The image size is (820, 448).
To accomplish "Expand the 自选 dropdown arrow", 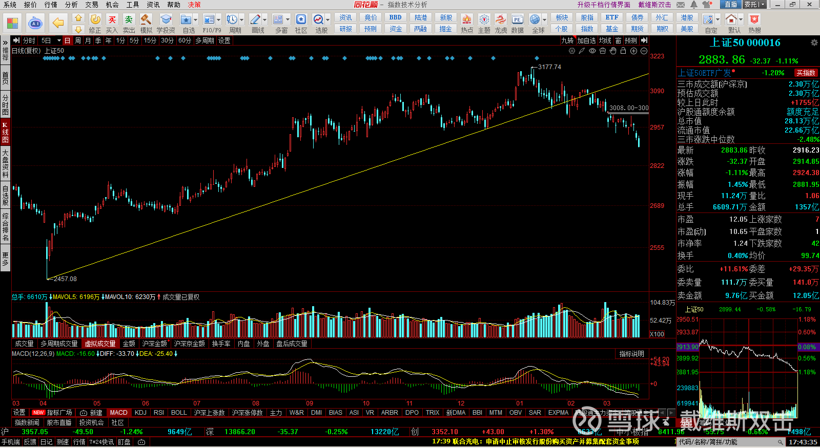I will click(195, 20).
